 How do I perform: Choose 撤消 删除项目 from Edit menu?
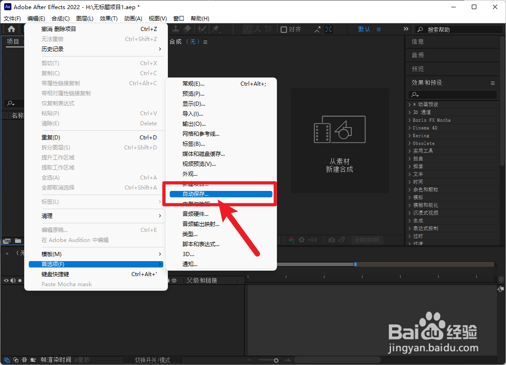click(96, 29)
